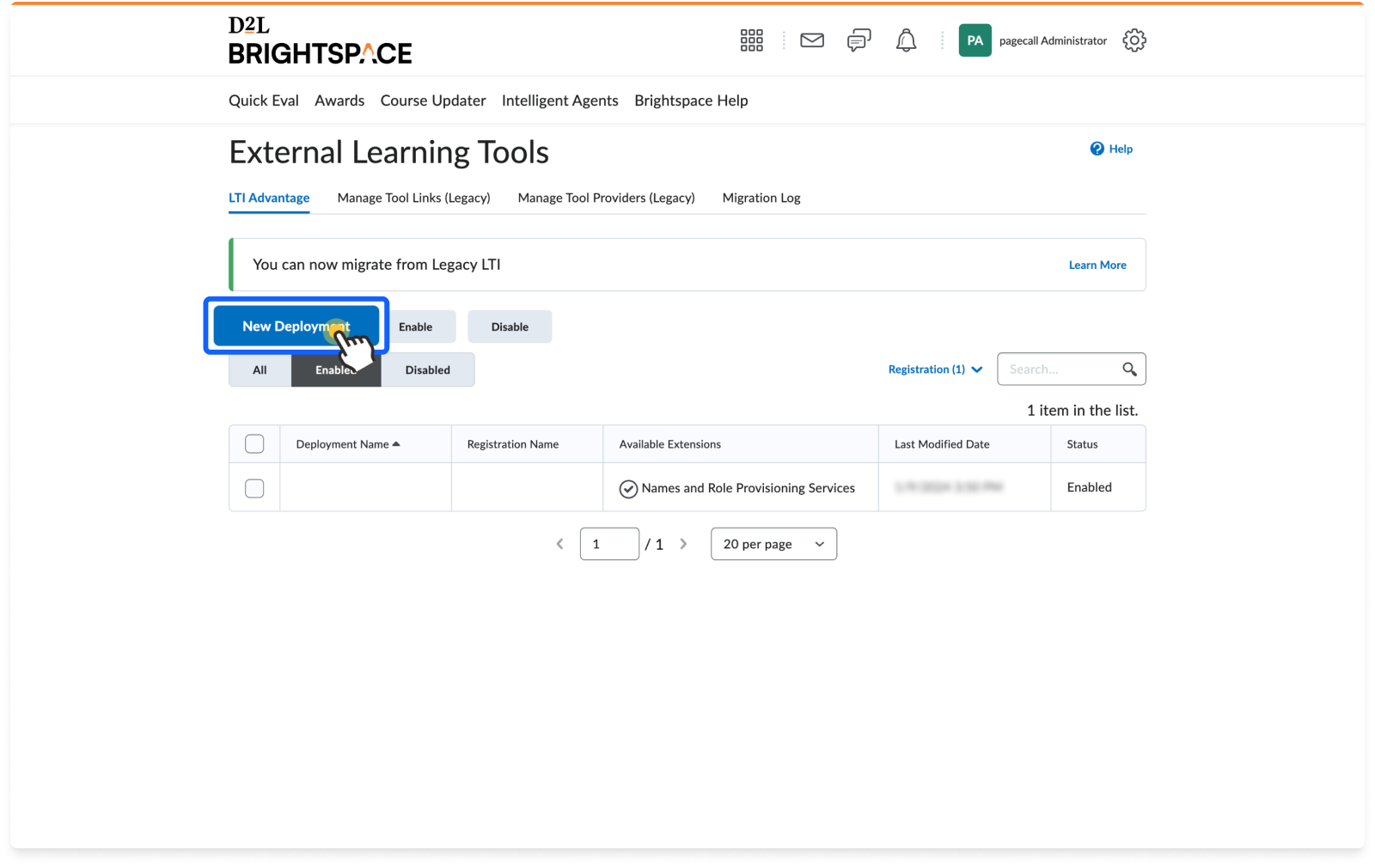Screen dimensions: 1375x867
Task: Open Brightspace Help in navbar
Action: (691, 101)
